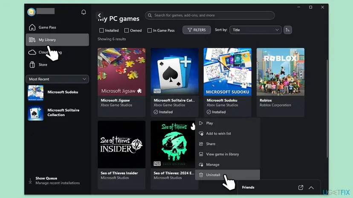Click Installed status under Microsoft Solitaire
The width and height of the screenshot is (353, 198).
163,112
